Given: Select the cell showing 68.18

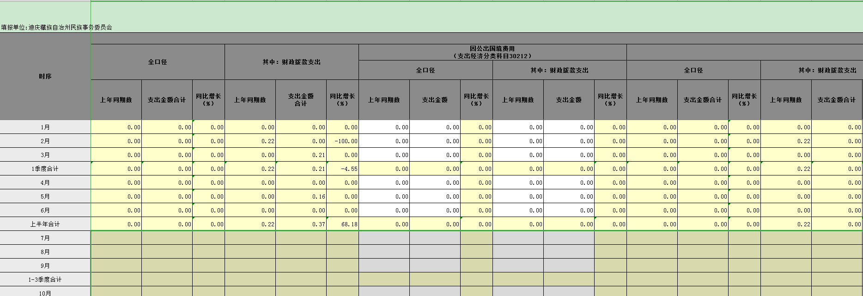Looking at the screenshot, I should [342, 224].
